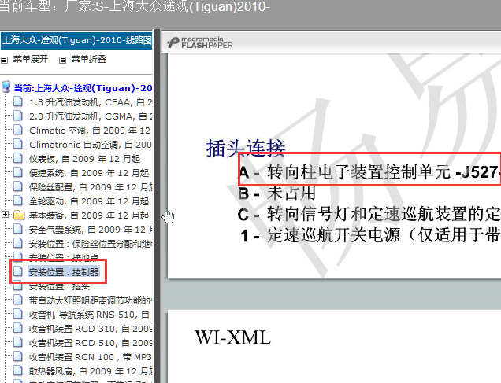The width and height of the screenshot is (501, 383).
Task: Click the 菜单折叠 collapse-all menu button
Action: 88,59
